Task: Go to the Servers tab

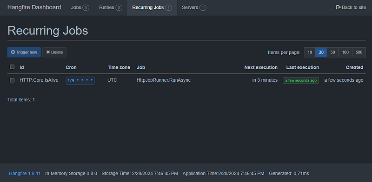Action: click(x=194, y=7)
